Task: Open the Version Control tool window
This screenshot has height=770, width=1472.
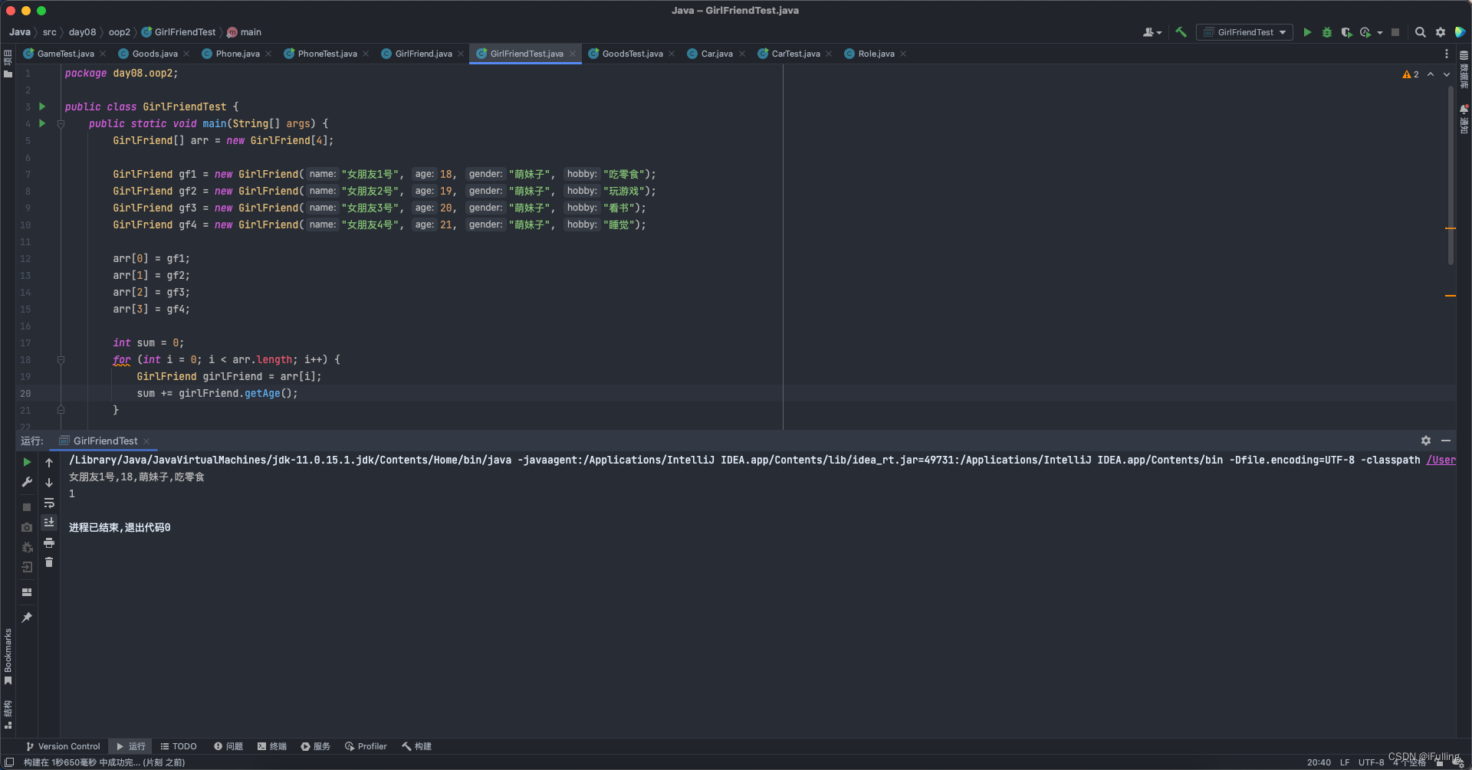Action: point(63,746)
